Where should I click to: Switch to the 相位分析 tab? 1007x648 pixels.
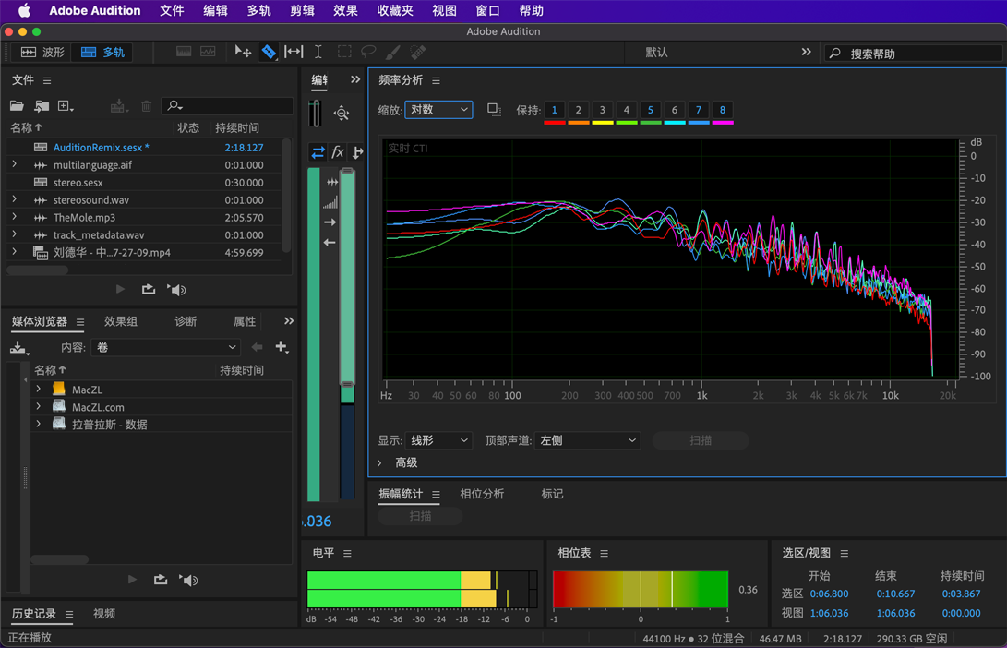pos(482,494)
